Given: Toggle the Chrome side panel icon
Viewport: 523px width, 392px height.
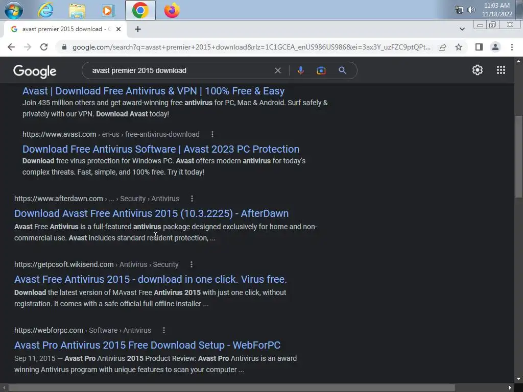Looking at the screenshot, I should tap(479, 47).
